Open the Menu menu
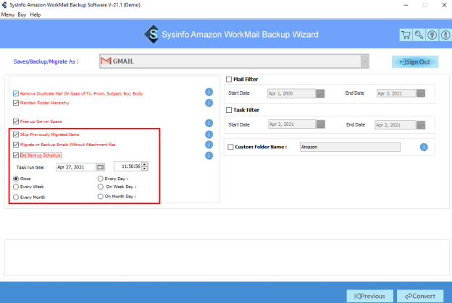452x303 pixels. (7, 14)
